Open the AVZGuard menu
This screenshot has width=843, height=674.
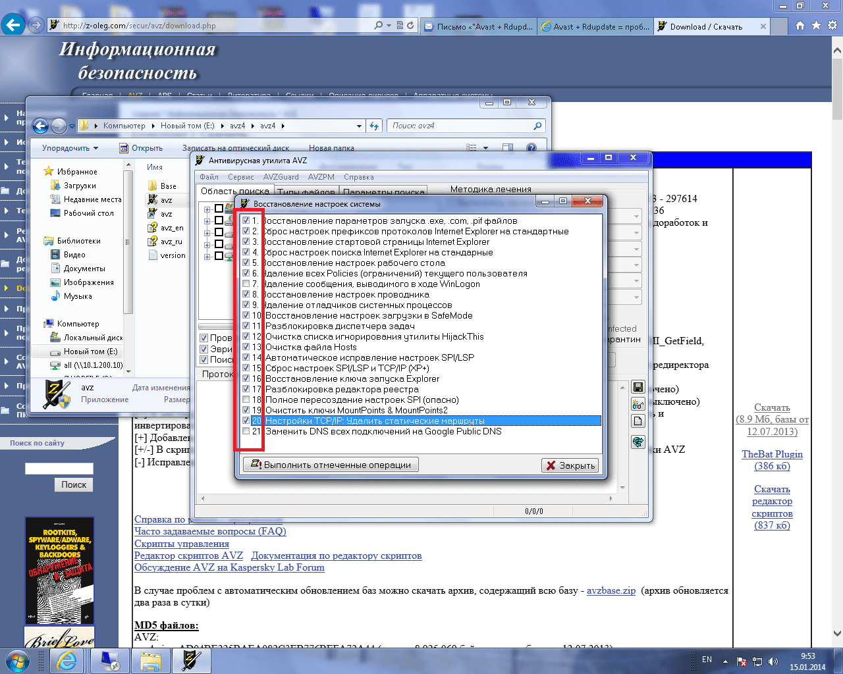(281, 177)
